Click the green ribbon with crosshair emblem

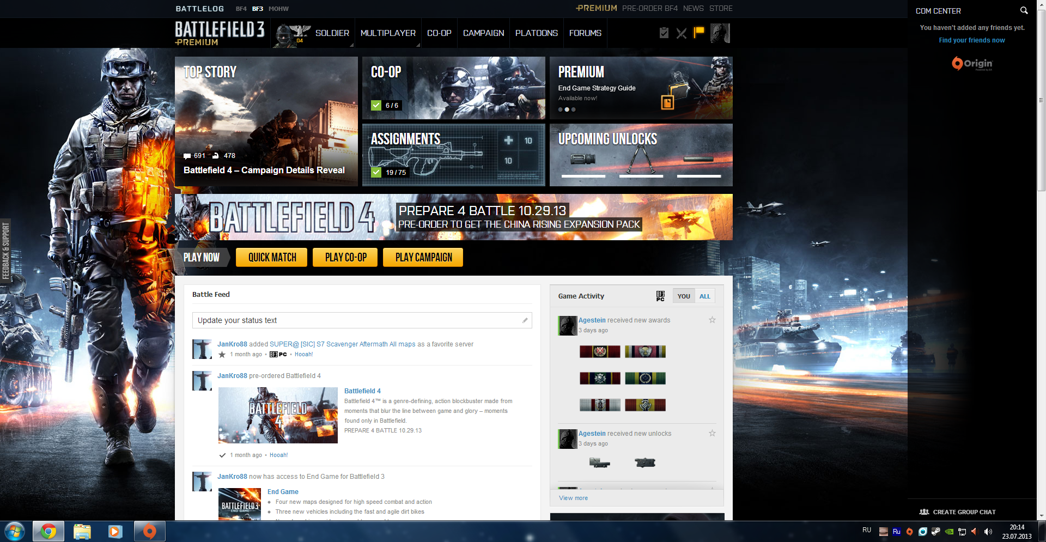[645, 378]
